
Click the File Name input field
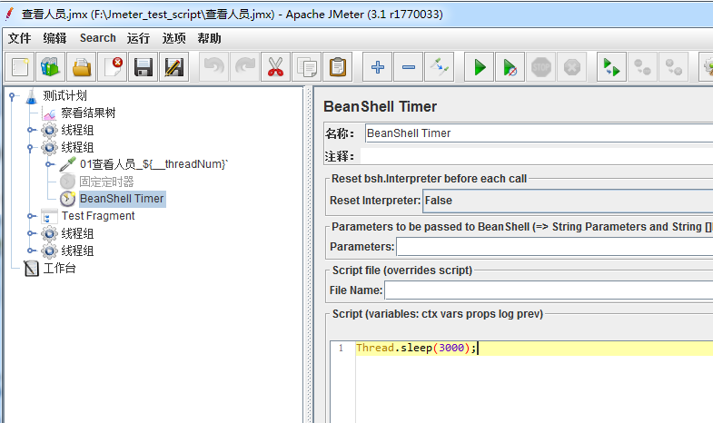point(549,290)
